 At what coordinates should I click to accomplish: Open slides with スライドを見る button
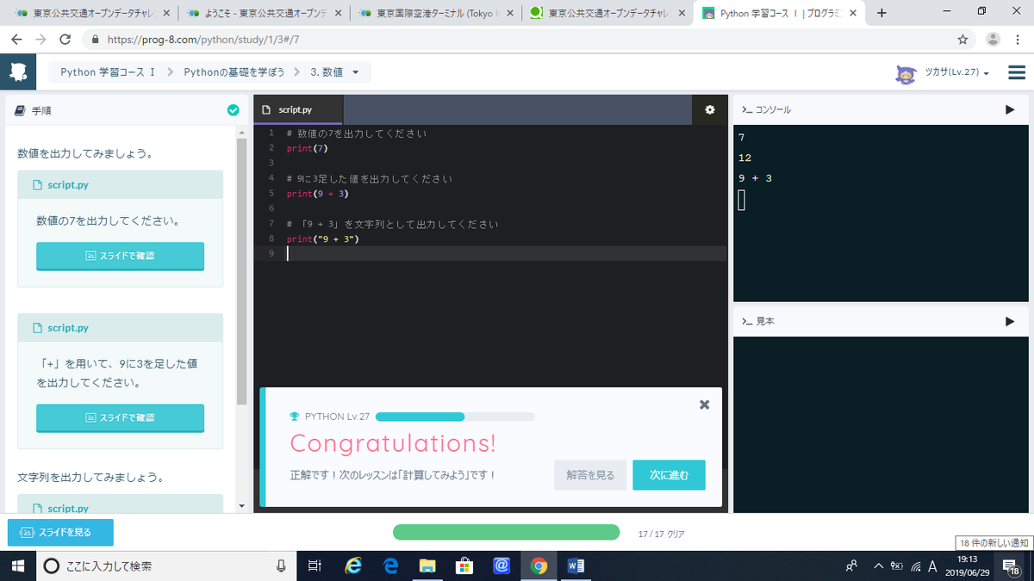59,532
